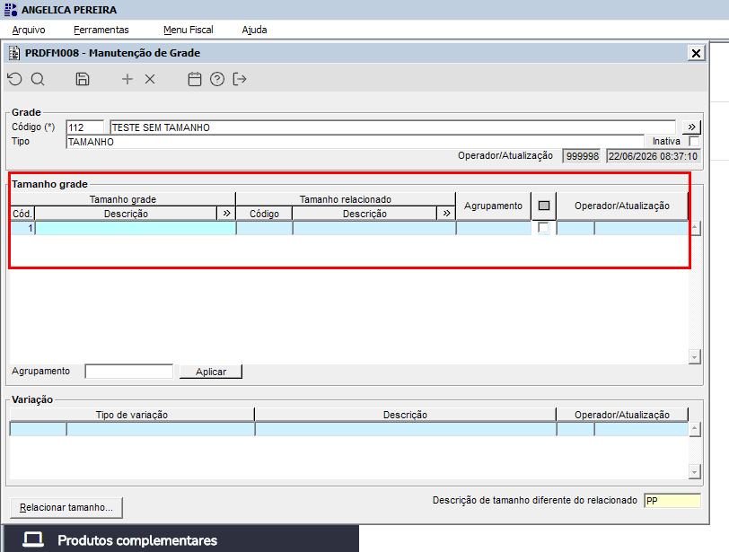Click the undo/revert toolbar icon
The height and width of the screenshot is (552, 729).
tap(15, 79)
